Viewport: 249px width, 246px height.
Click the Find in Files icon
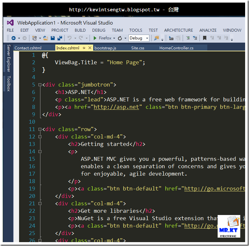click(x=157, y=38)
